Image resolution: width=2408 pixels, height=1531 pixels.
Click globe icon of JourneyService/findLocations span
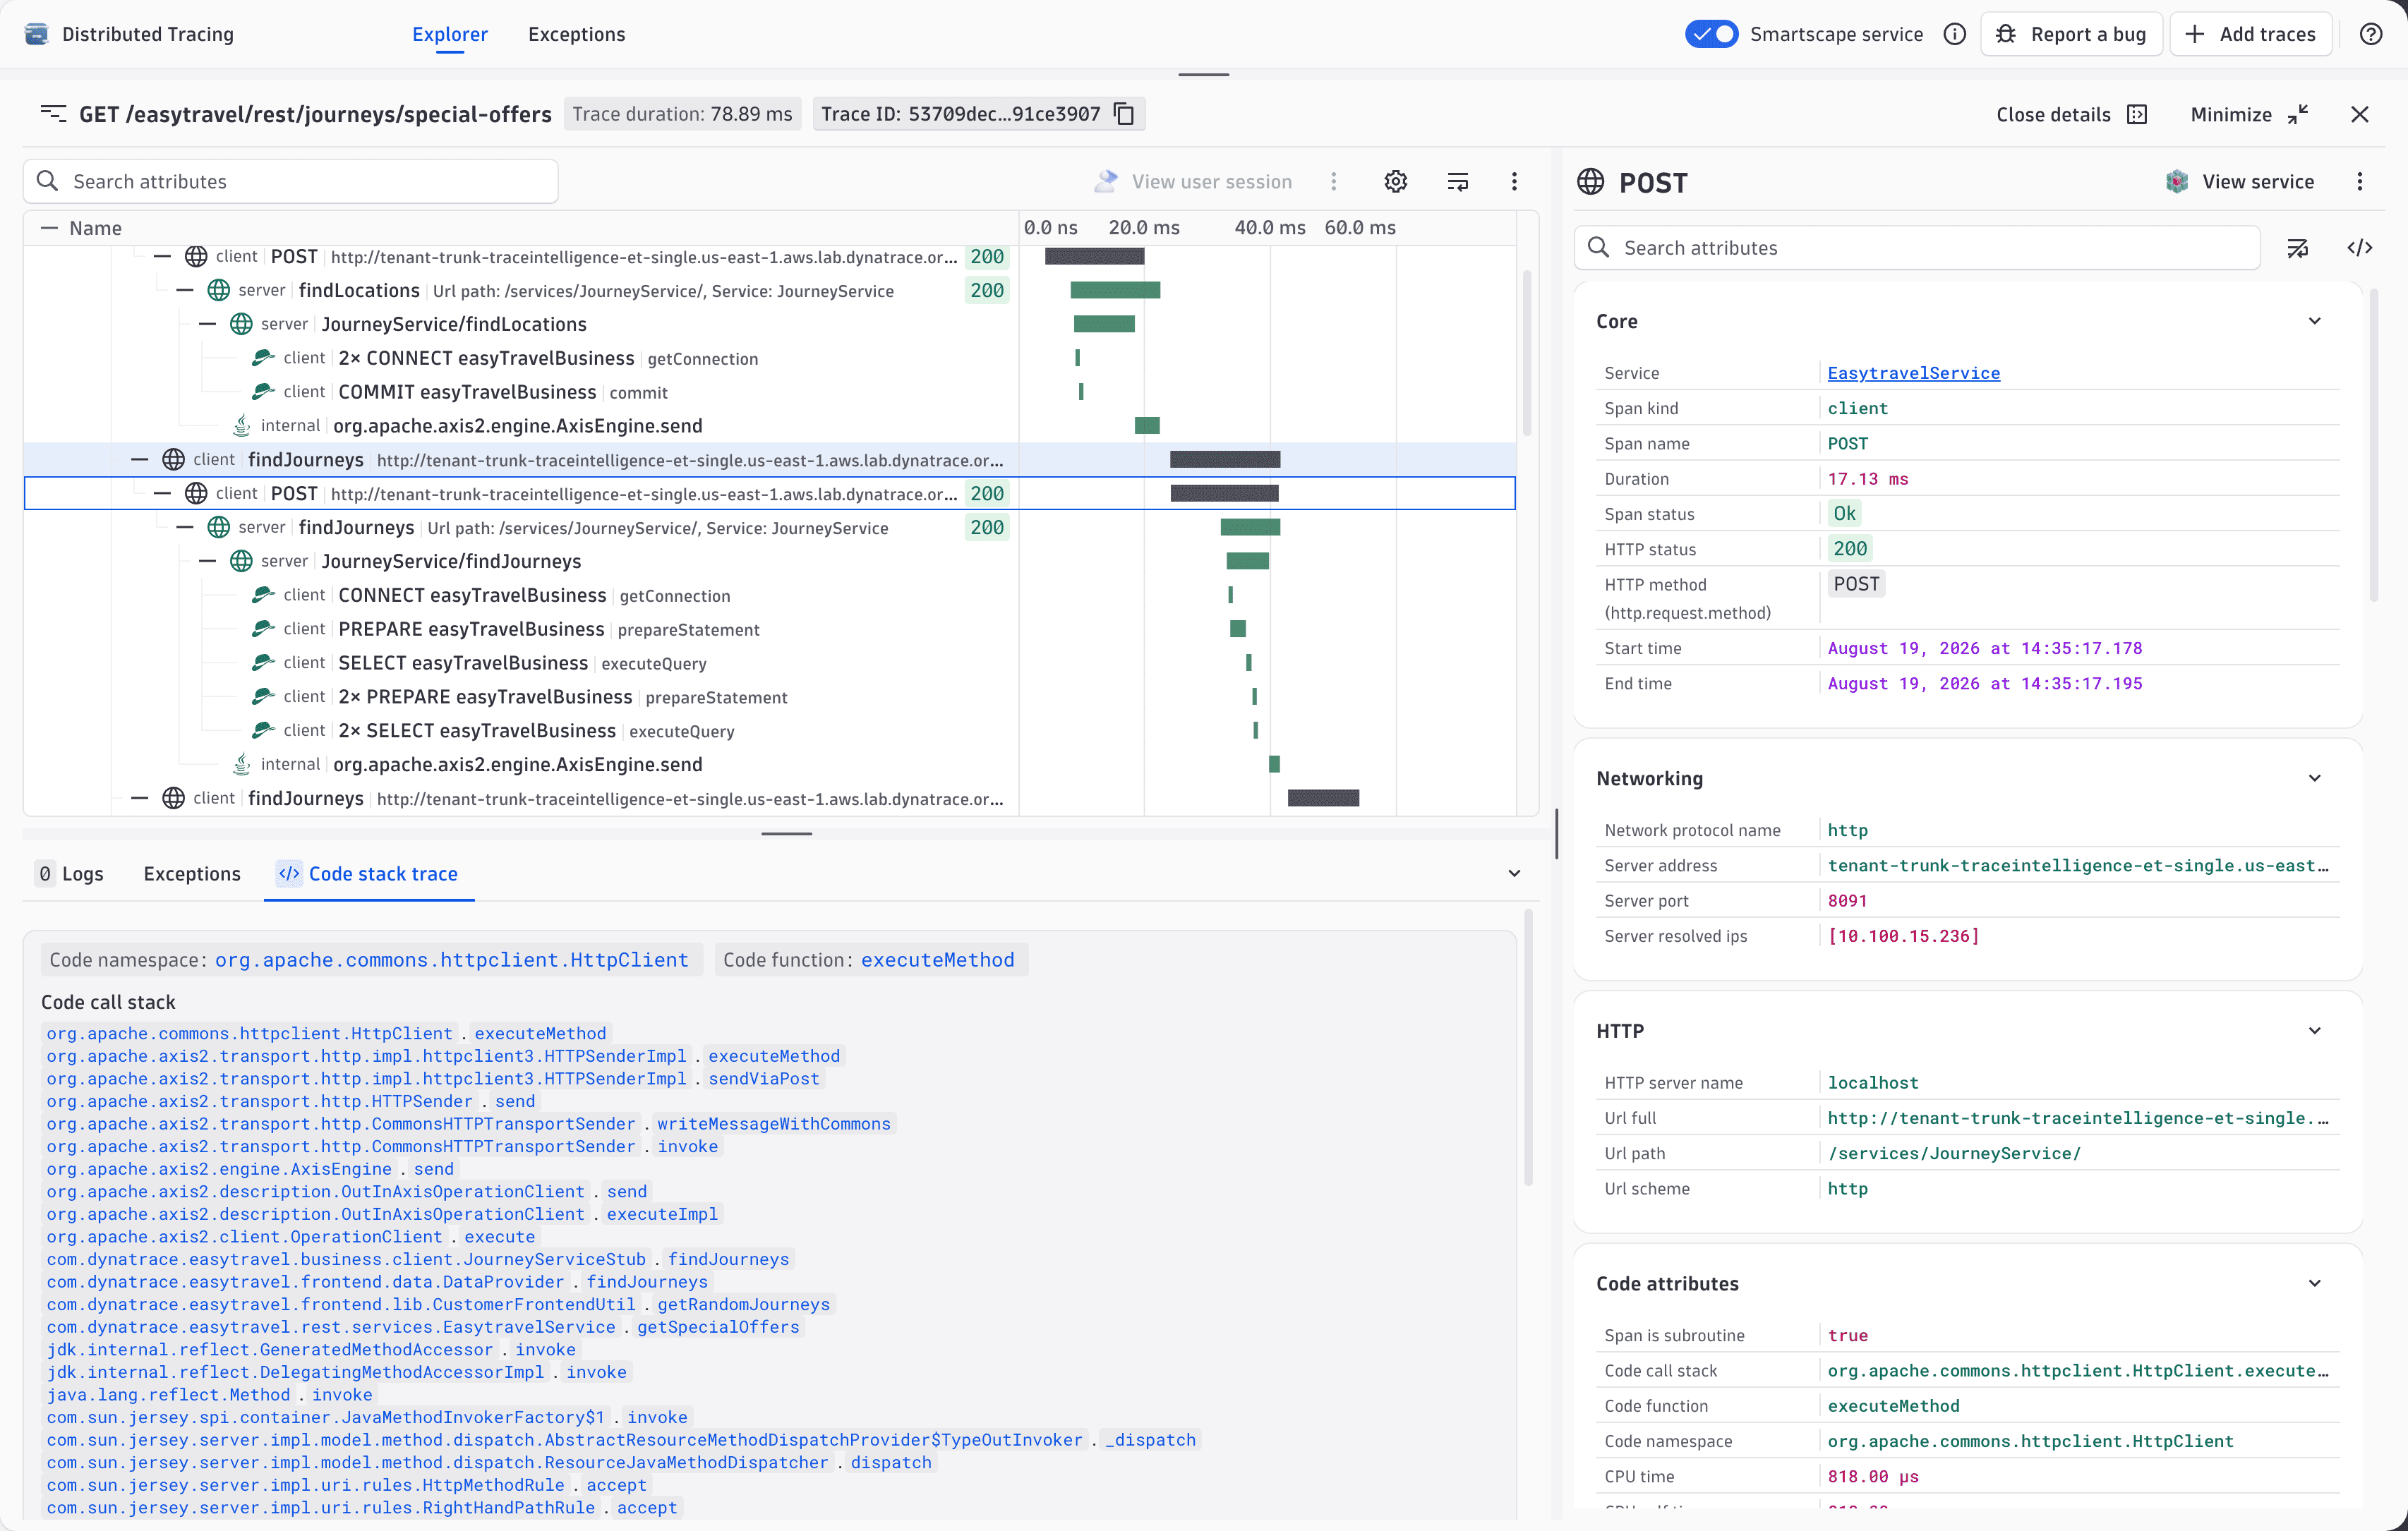coord(241,324)
